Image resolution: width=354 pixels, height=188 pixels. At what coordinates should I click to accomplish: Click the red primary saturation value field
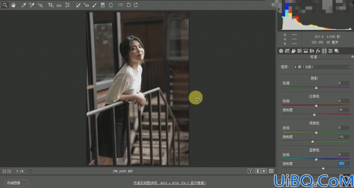tap(343, 110)
